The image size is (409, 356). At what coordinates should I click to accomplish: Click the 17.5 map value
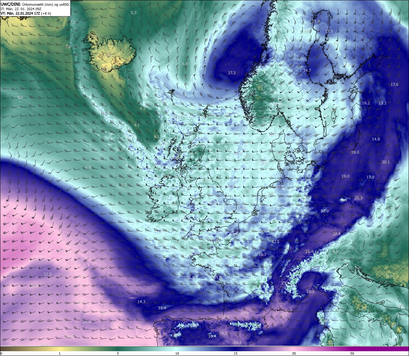pos(275,242)
